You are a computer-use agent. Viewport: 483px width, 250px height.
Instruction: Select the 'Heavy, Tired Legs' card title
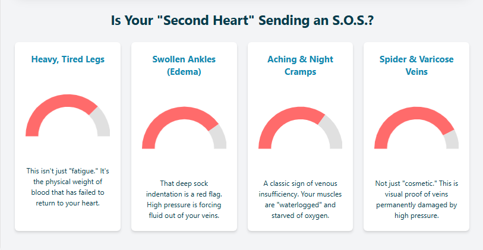(x=68, y=59)
